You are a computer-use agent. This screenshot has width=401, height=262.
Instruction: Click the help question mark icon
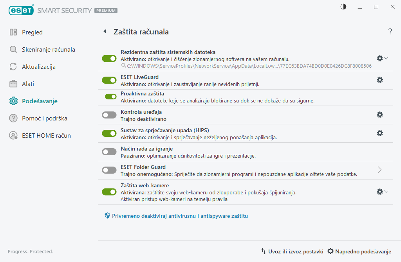(390, 32)
